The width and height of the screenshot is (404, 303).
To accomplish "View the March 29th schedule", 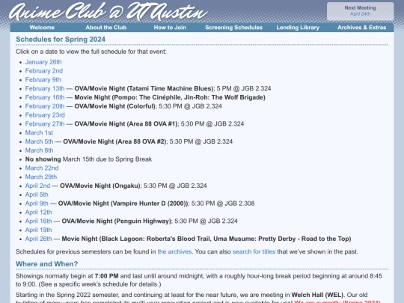I will click(x=41, y=177).
